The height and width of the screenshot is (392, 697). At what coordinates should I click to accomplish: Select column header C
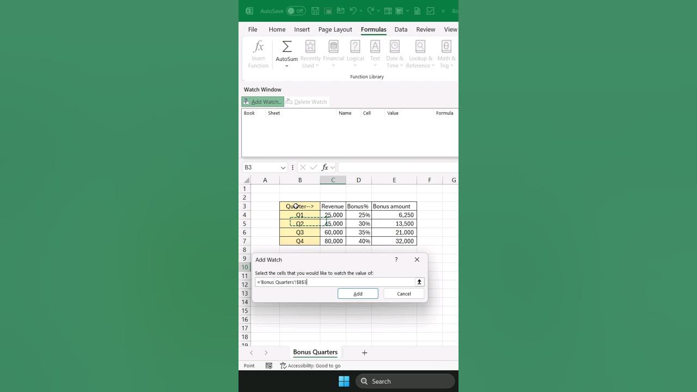[333, 180]
